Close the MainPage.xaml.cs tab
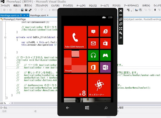Screen dimensions: 161x118 28,15
